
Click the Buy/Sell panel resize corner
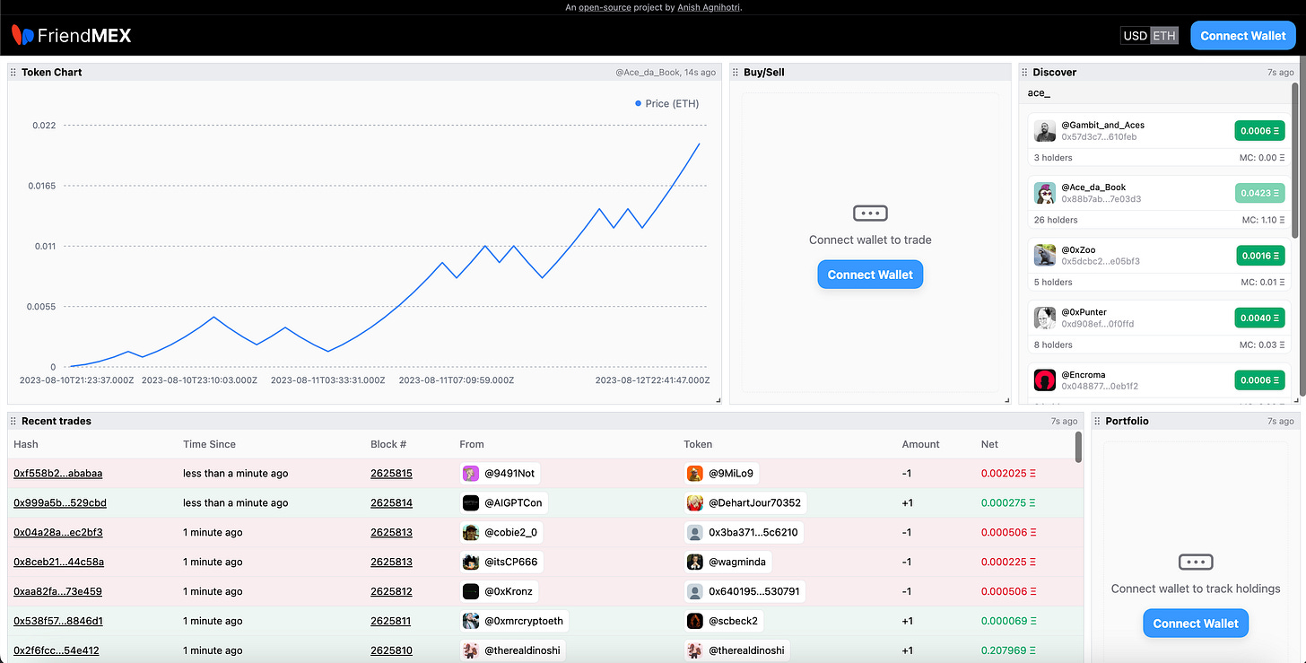click(x=1006, y=400)
